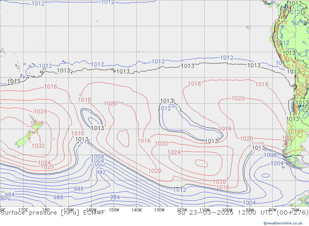Viewport: 309px width, 226px height.
Task: Click the 90W longitude axis label
Action: click(250, 210)
